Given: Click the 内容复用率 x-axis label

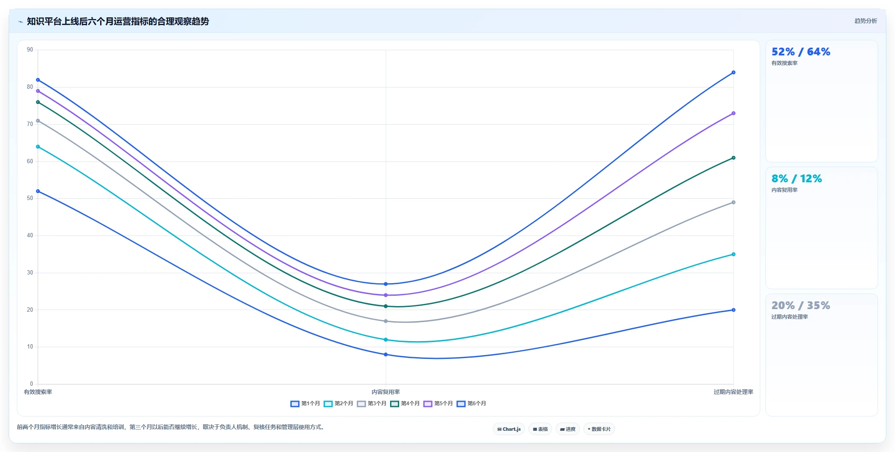Looking at the screenshot, I should click(x=386, y=392).
